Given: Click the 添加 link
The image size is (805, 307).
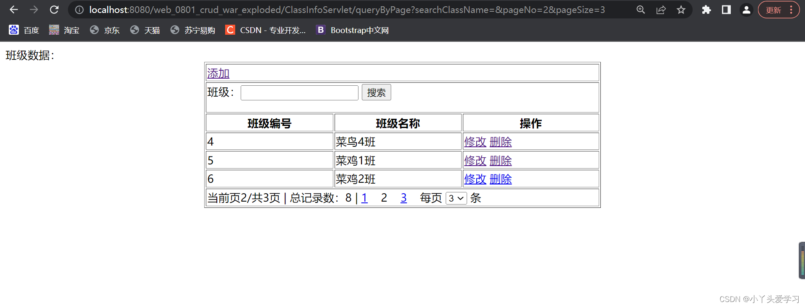Looking at the screenshot, I should (x=218, y=73).
